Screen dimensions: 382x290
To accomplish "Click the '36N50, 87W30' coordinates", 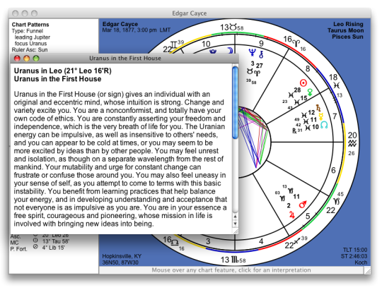I will pos(120,262).
